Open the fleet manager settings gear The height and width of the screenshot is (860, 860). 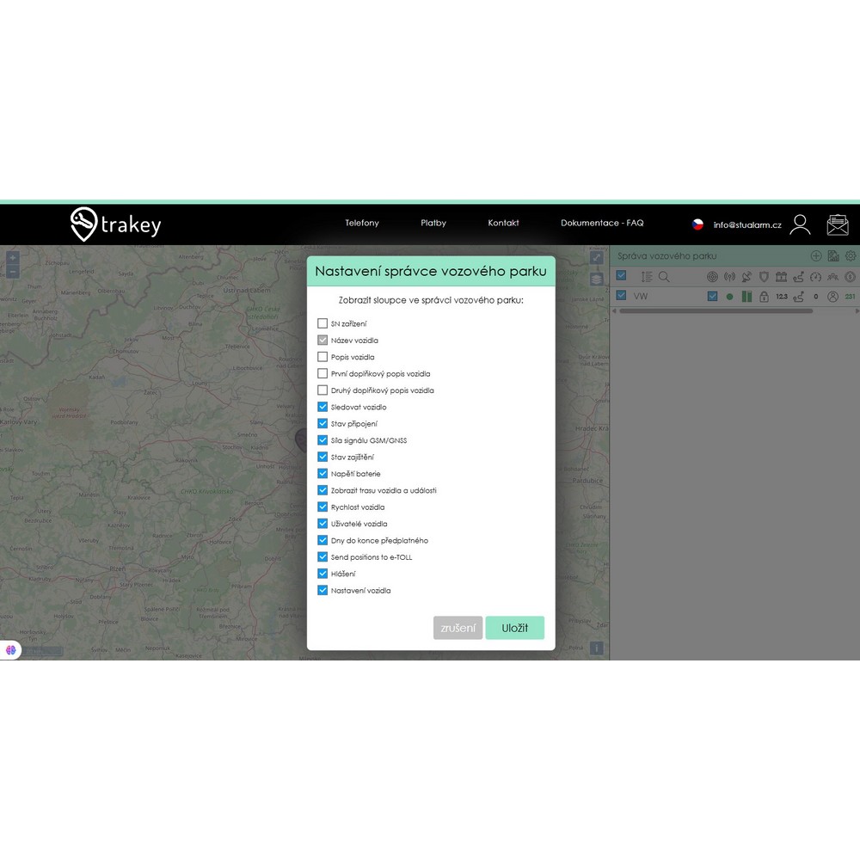tap(851, 256)
